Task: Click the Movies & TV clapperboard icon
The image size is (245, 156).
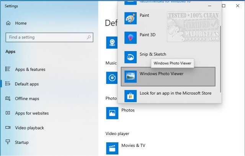Action: click(112, 148)
